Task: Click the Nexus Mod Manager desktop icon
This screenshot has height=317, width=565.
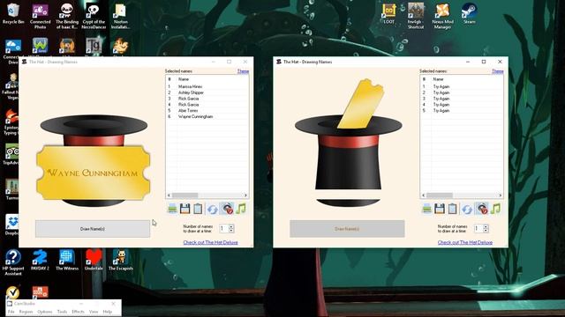Action: 442,16
